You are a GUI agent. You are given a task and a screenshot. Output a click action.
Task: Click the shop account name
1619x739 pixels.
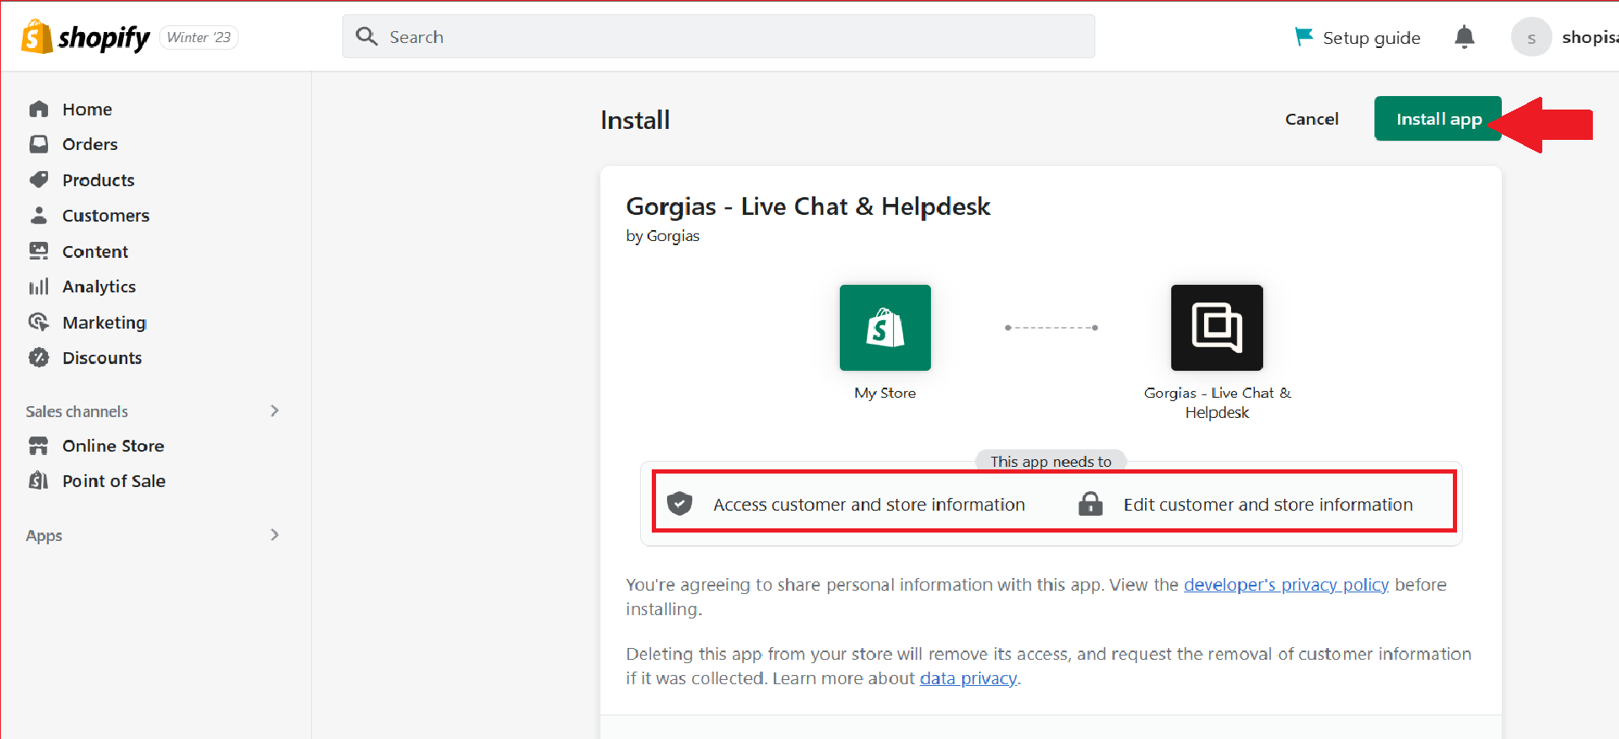(x=1589, y=37)
